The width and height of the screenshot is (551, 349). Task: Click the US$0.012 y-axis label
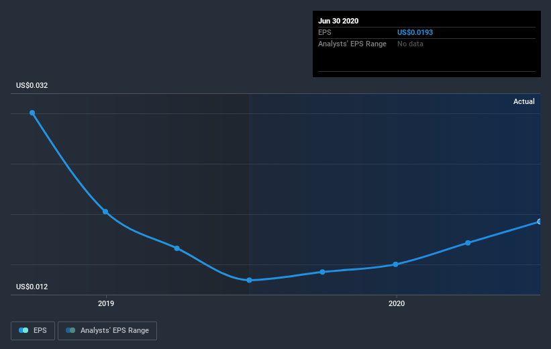point(32,287)
